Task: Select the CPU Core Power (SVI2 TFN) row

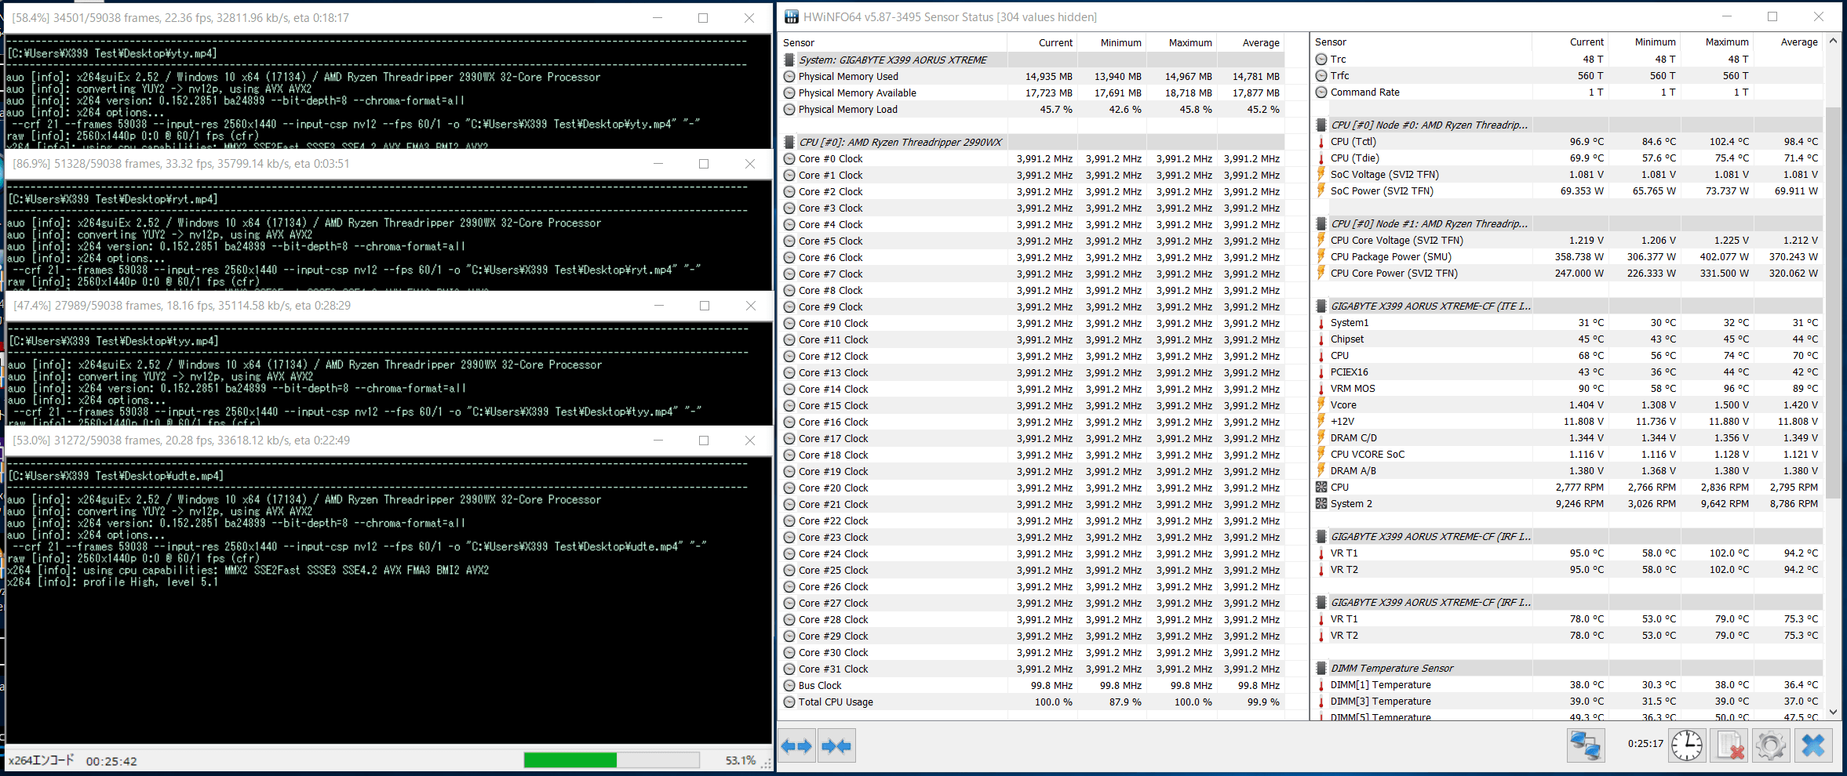Action: click(x=1567, y=274)
